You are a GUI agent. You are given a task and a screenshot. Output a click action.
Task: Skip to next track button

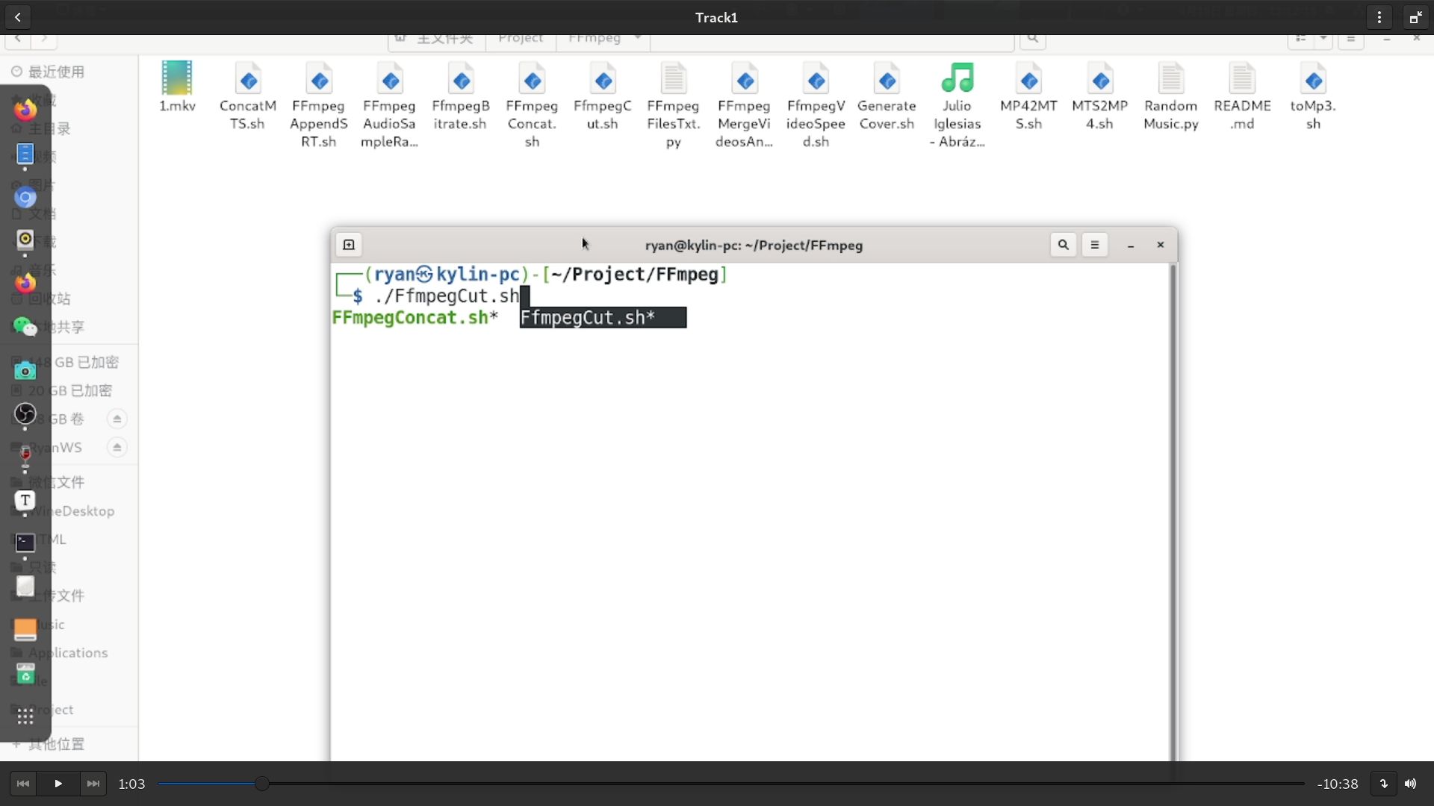pyautogui.click(x=93, y=784)
